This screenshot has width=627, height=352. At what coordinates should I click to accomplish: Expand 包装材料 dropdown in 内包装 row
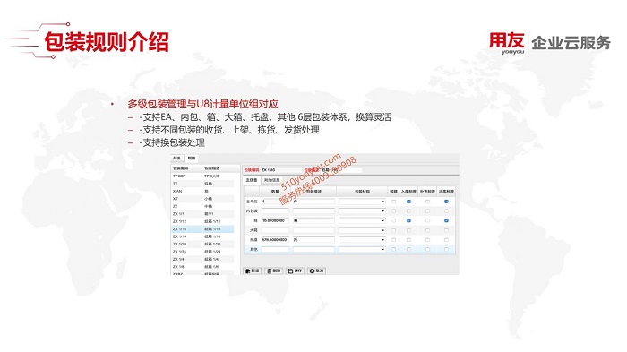click(362, 210)
